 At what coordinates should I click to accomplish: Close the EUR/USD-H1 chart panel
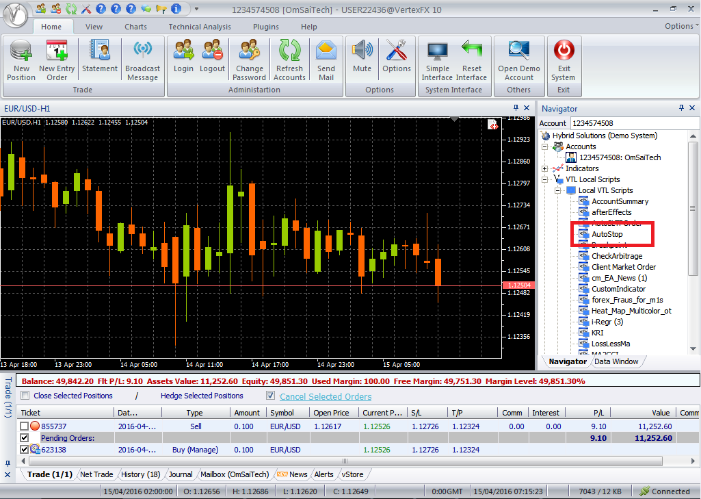pyautogui.click(x=527, y=108)
